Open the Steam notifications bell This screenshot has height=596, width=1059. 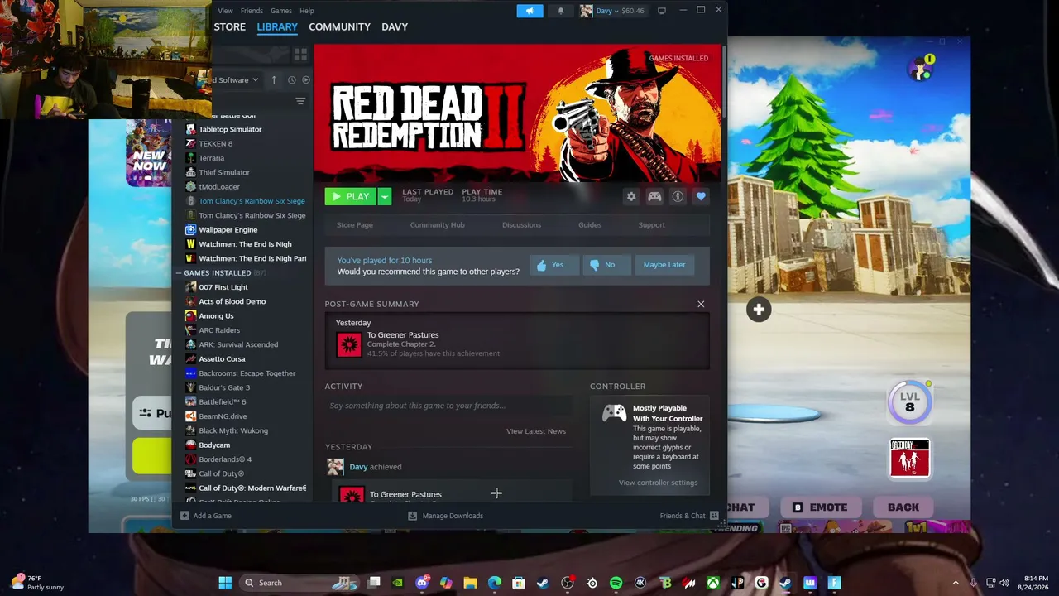coord(561,11)
